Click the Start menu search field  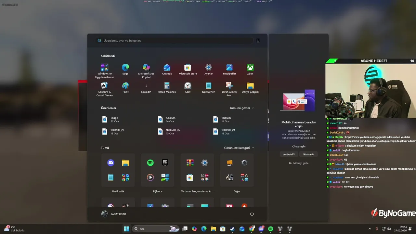tap(174, 41)
